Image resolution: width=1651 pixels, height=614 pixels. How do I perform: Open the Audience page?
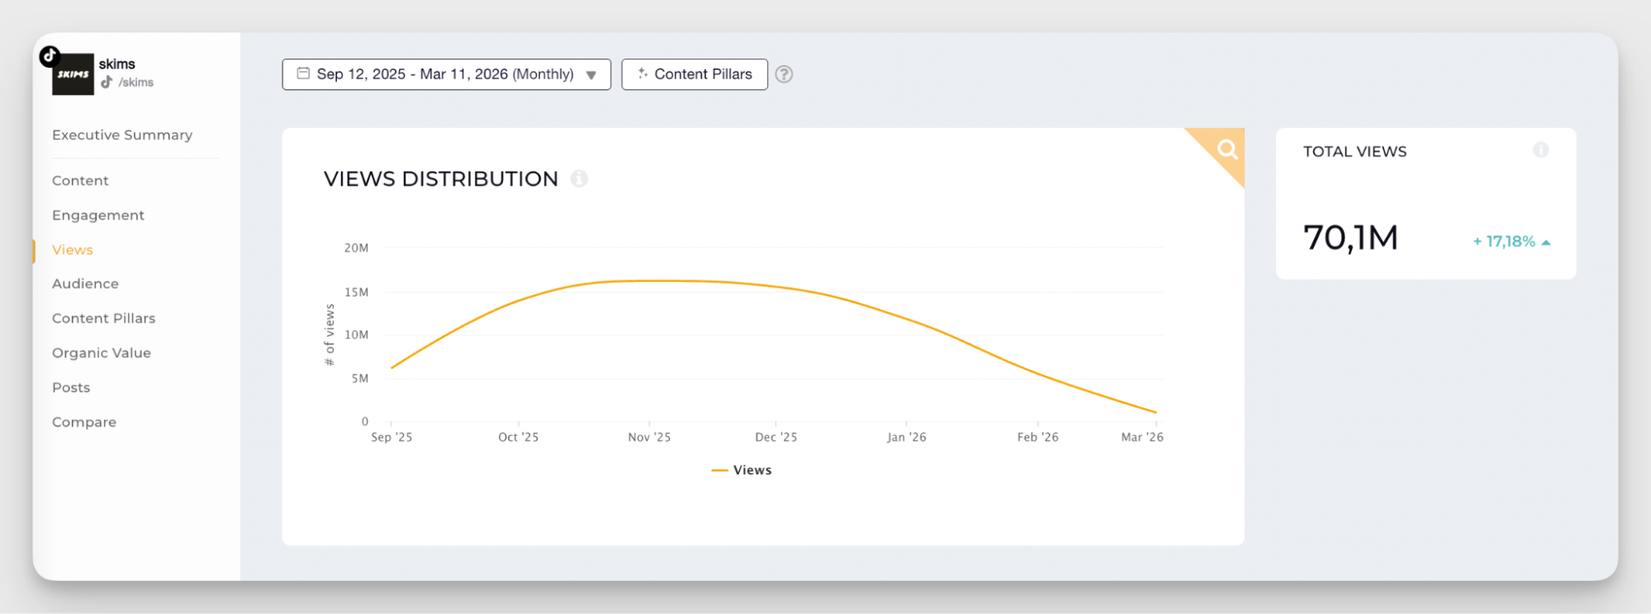(85, 284)
